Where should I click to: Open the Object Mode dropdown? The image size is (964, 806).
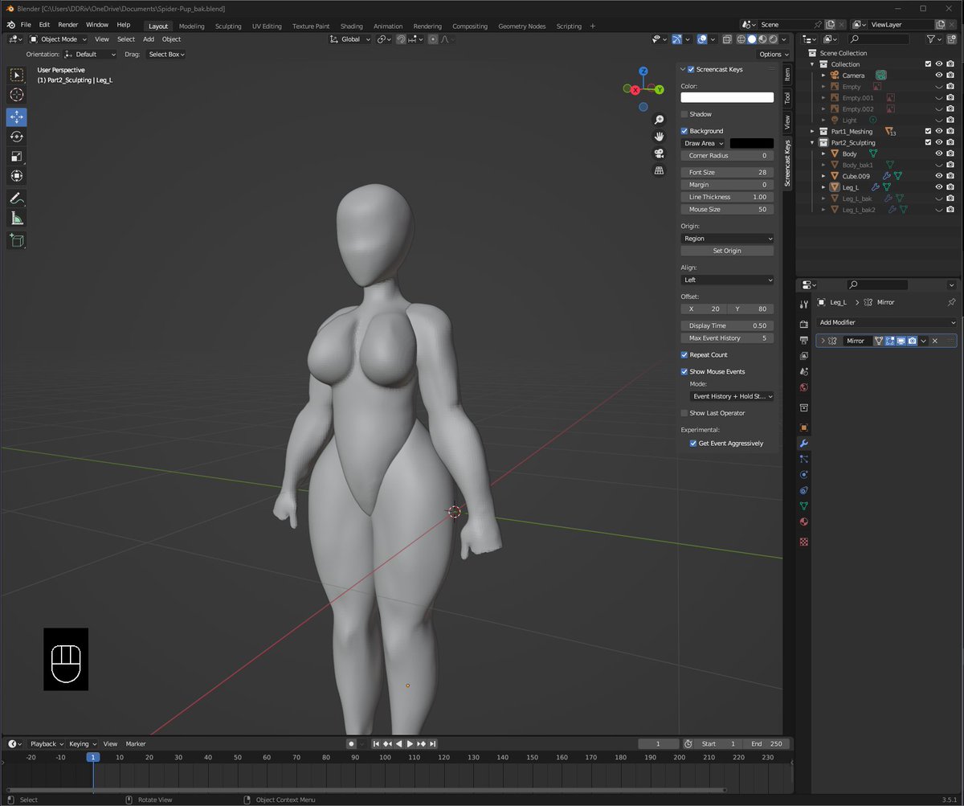(x=59, y=39)
